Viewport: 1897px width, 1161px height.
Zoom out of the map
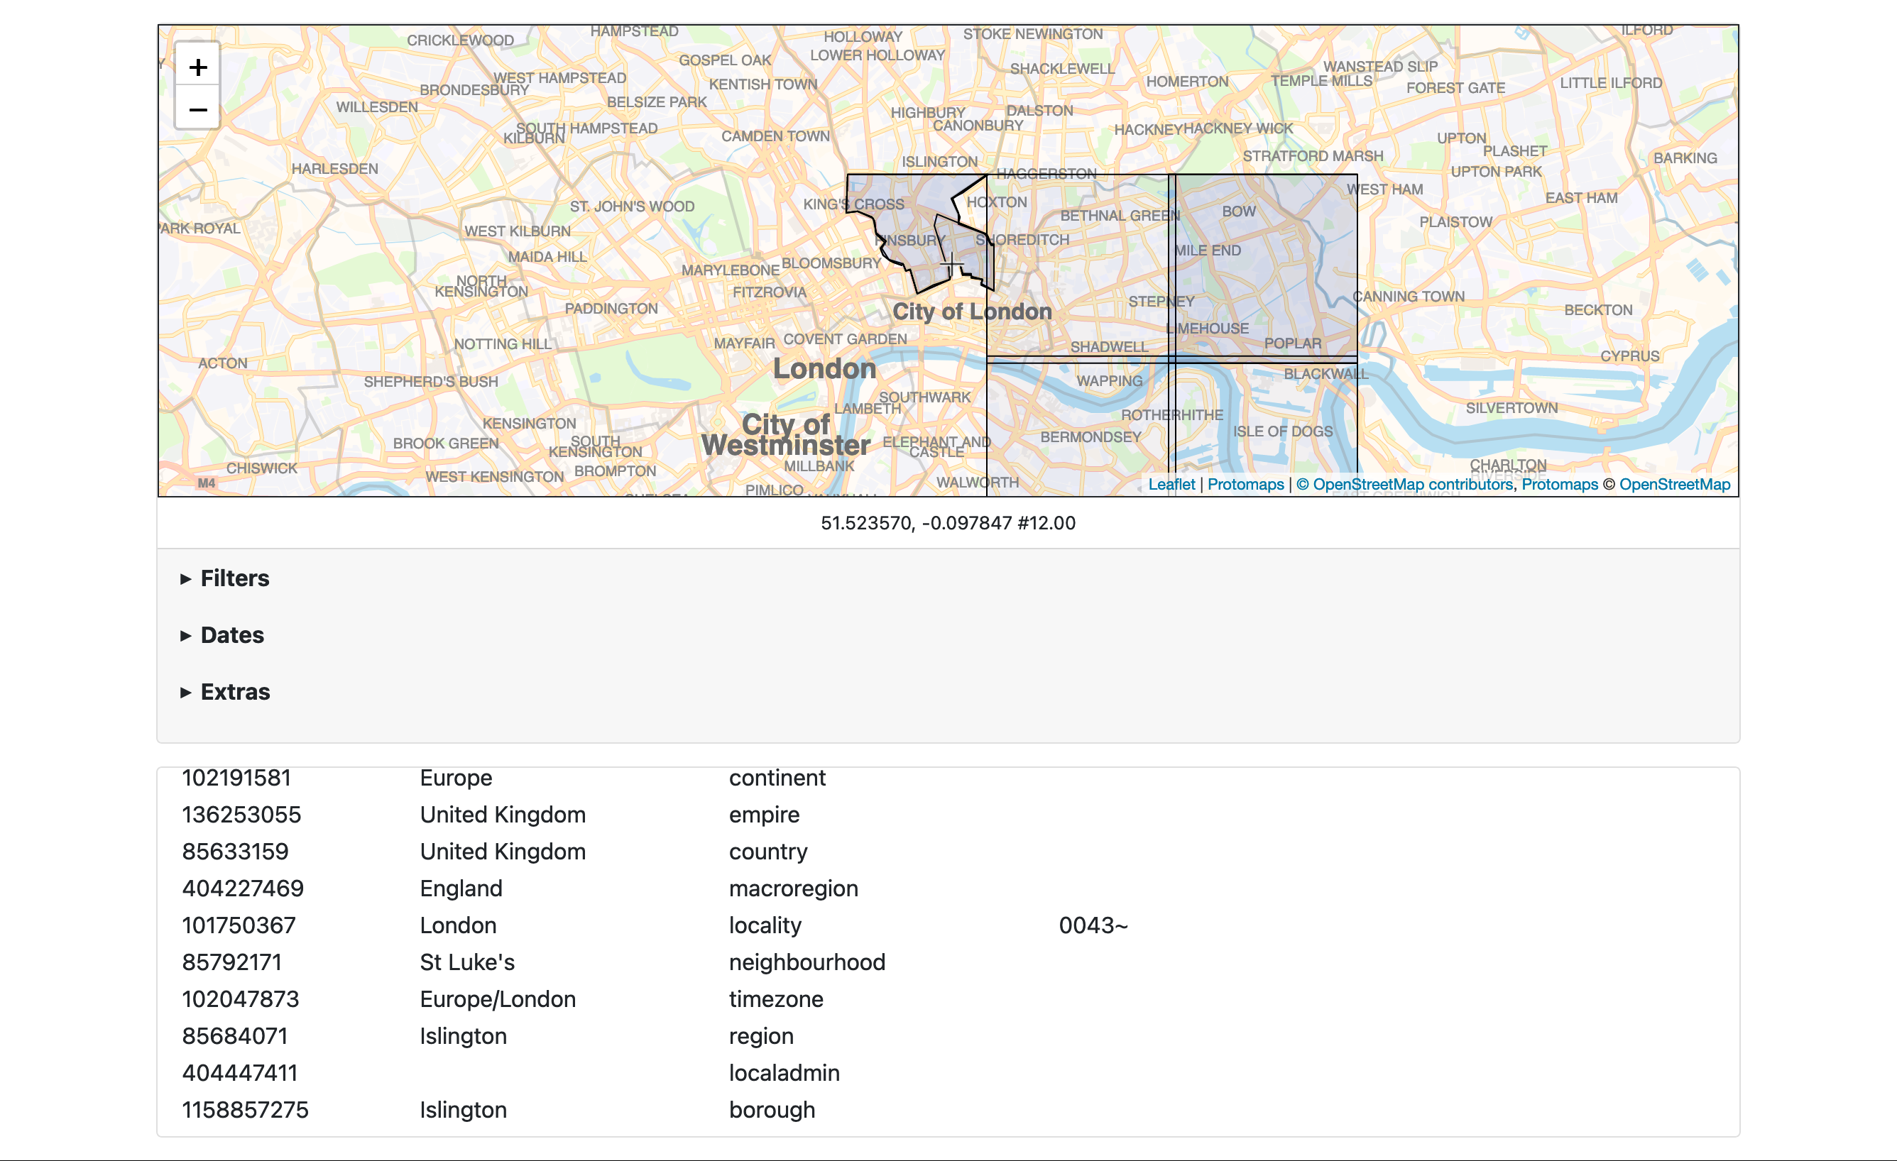(198, 110)
